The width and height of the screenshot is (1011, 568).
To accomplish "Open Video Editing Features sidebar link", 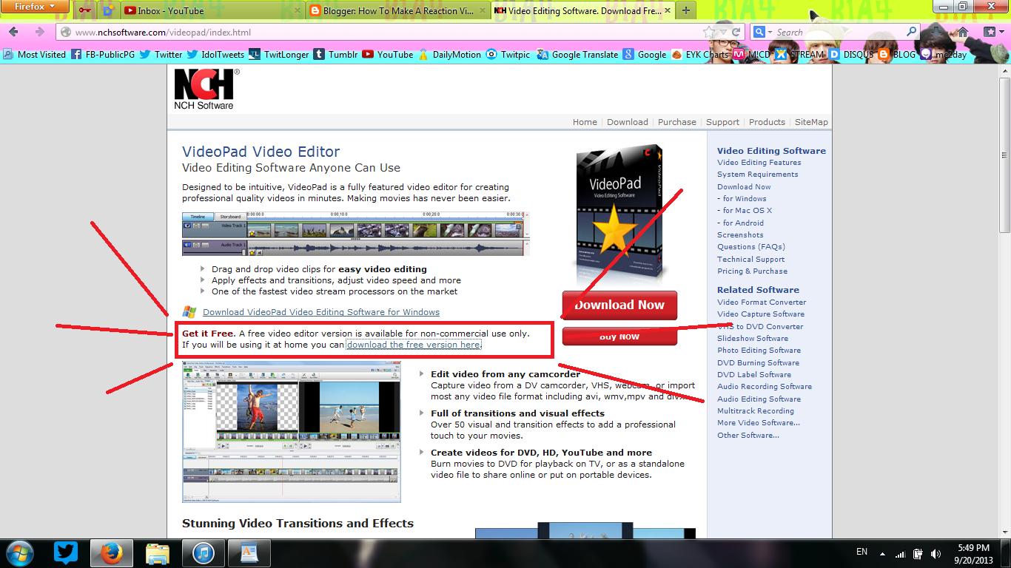I will tap(759, 163).
